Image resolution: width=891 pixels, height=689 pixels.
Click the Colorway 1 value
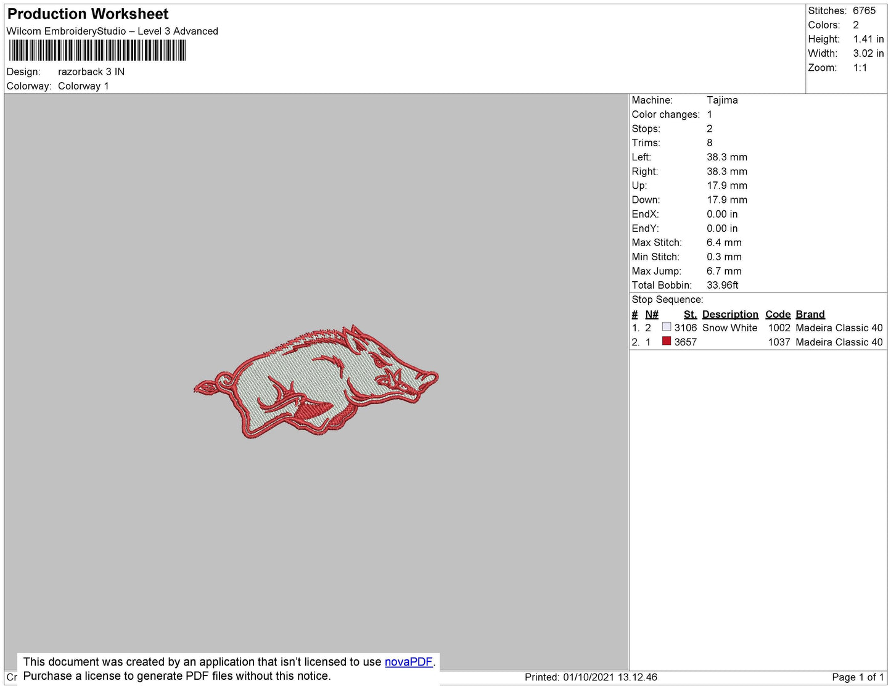83,86
